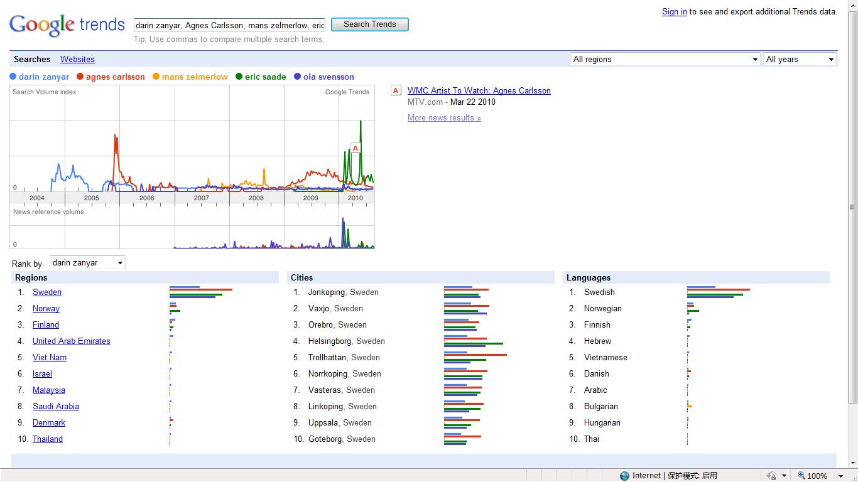Image resolution: width=858 pixels, height=482 pixels.
Task: Open the Saudi Arabia region link
Action: 56,406
